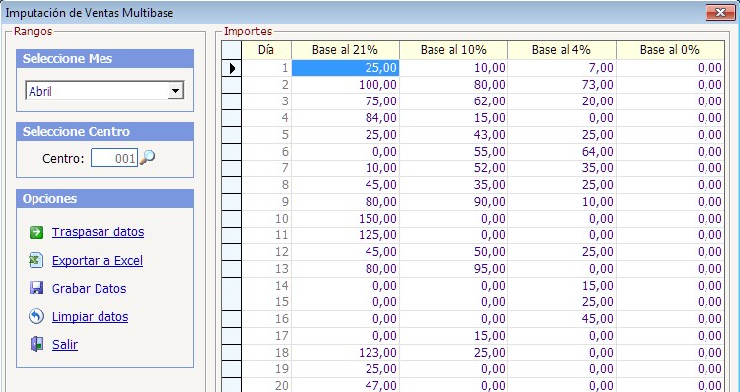This screenshot has height=392, width=740.
Task: Open the magnifier search next to Centro
Action: 147,158
